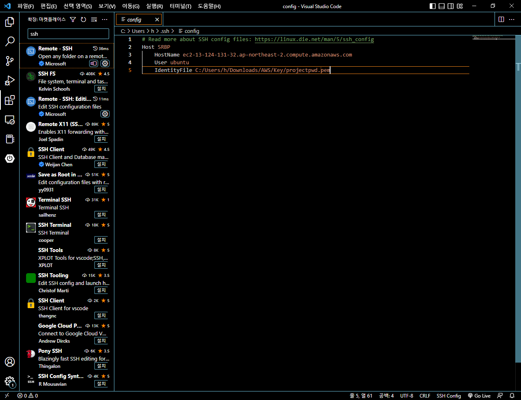Select the SSH Tooling extension entry
Image resolution: width=521 pixels, height=400 pixels.
pyautogui.click(x=67, y=283)
